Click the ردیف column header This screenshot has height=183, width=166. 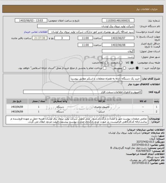point(156,101)
